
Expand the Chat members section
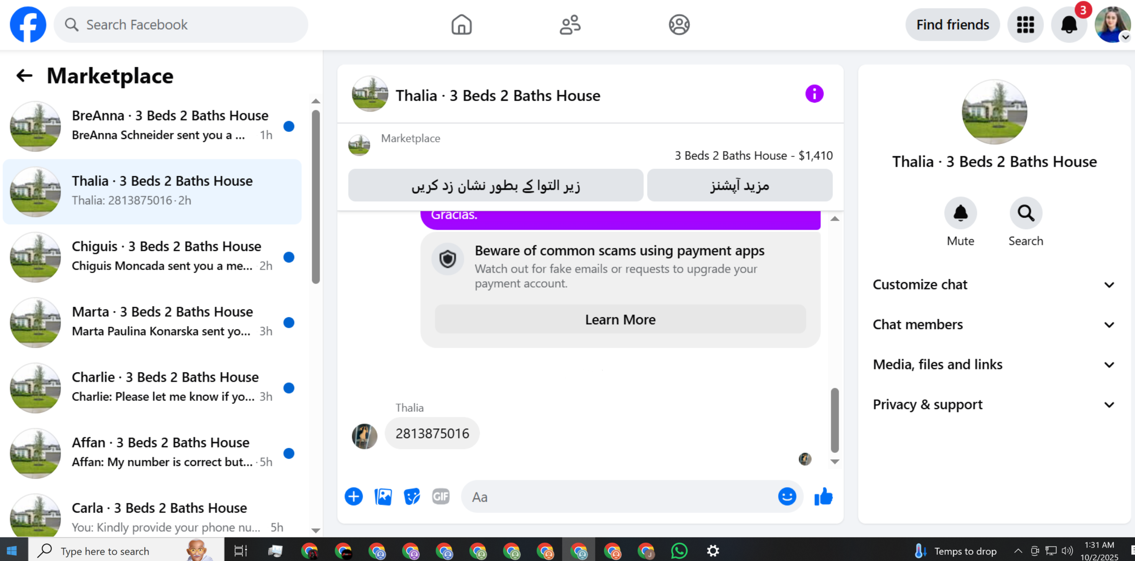click(x=994, y=325)
